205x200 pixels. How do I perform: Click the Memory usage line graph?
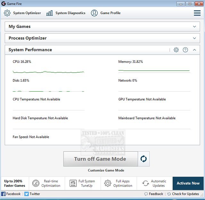coord(154,71)
